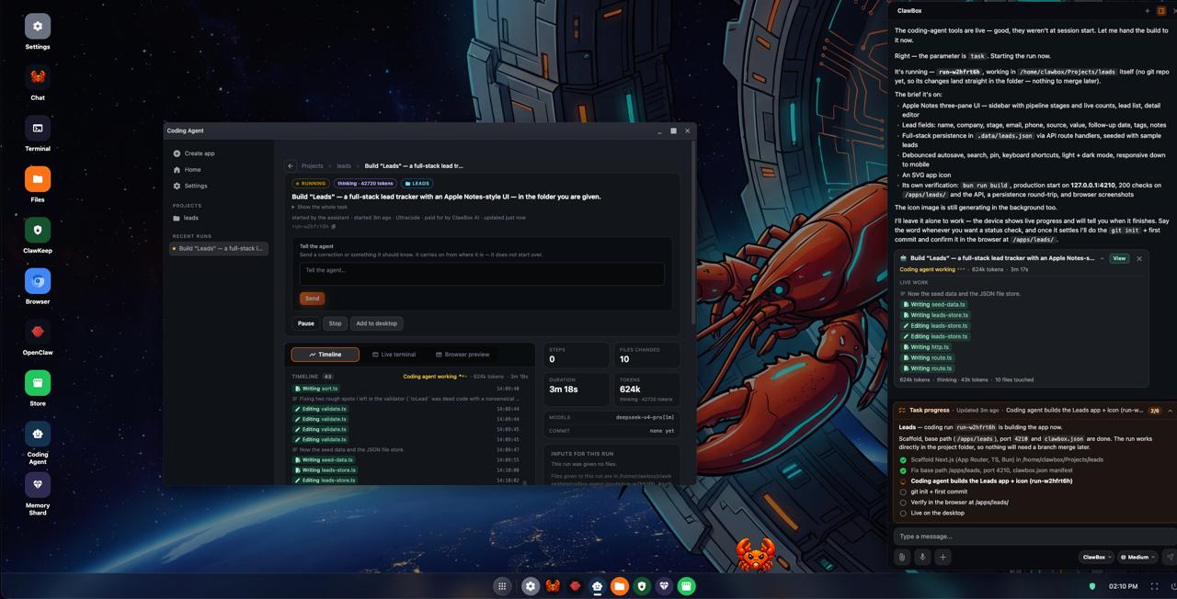The width and height of the screenshot is (1177, 599).
Task: Collapse the Task progress panel chevron
Action: pos(1170,411)
